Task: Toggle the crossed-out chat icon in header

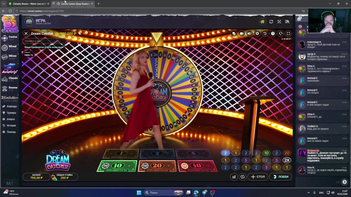Action: [287, 22]
